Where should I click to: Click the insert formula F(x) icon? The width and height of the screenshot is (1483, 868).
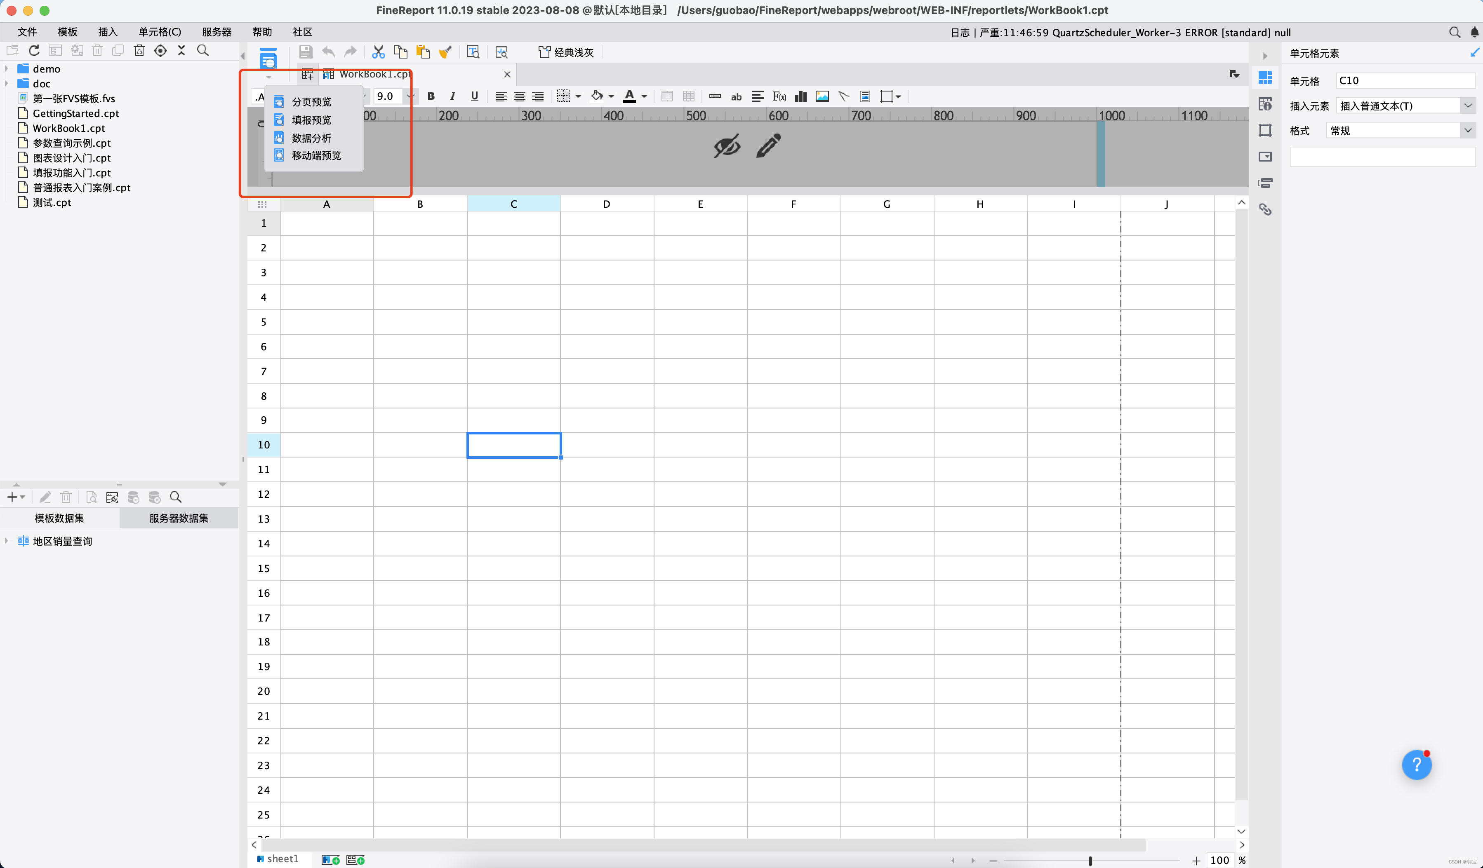tap(779, 96)
